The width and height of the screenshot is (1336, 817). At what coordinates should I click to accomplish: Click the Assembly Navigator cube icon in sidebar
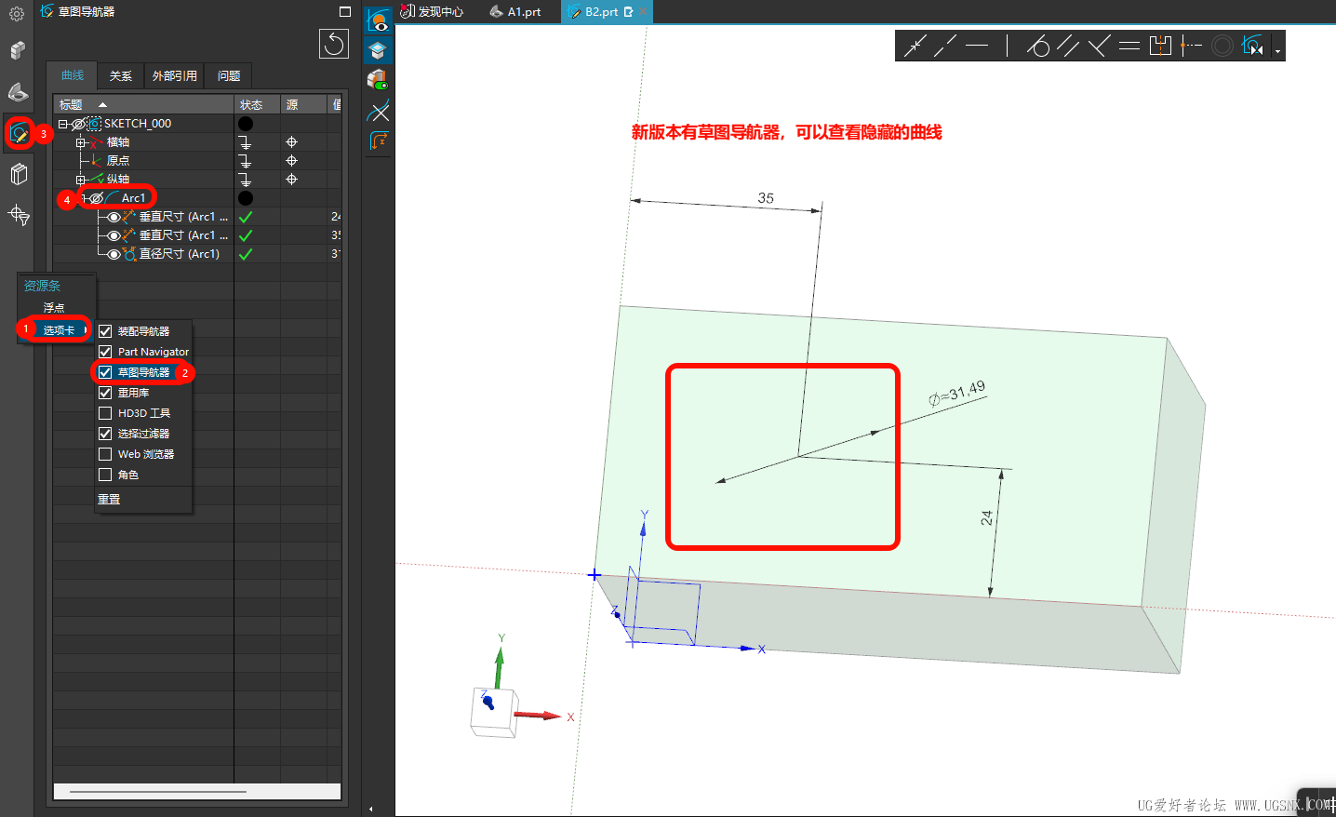pos(18,50)
